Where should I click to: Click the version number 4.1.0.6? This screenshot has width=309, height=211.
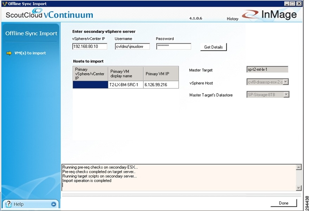196,18
